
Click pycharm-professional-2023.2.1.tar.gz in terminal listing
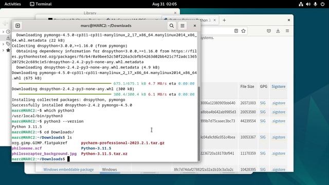(123, 143)
